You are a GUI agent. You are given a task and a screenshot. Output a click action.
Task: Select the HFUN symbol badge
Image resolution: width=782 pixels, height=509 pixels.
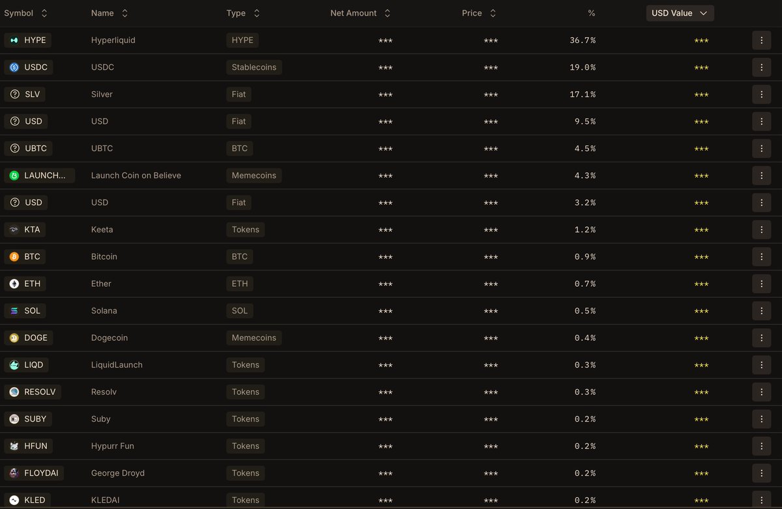tap(29, 446)
